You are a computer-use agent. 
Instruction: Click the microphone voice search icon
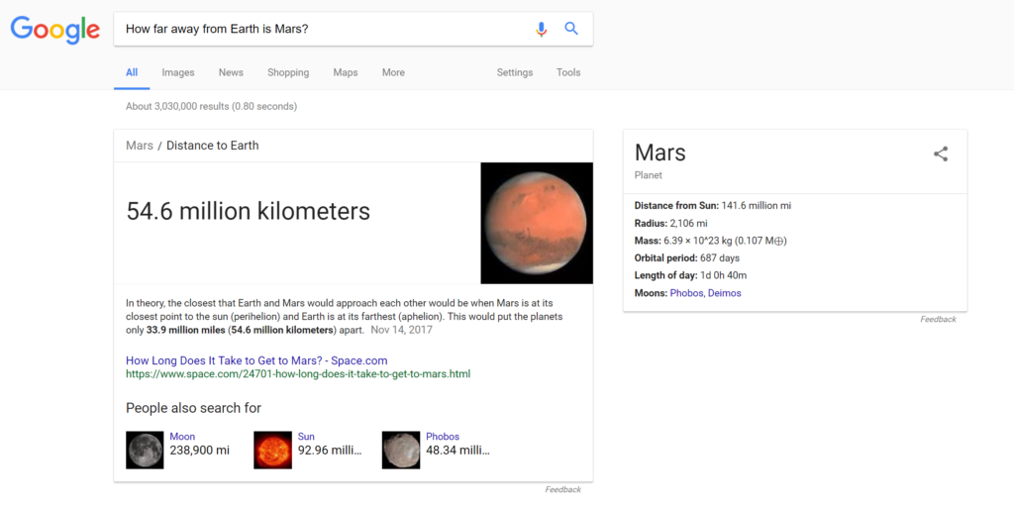pyautogui.click(x=542, y=29)
